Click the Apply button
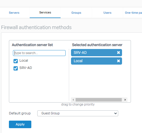The height and width of the screenshot is (133, 142). [20, 124]
